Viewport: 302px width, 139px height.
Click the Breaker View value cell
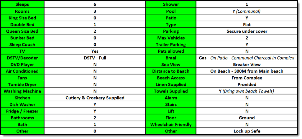(x=247, y=64)
